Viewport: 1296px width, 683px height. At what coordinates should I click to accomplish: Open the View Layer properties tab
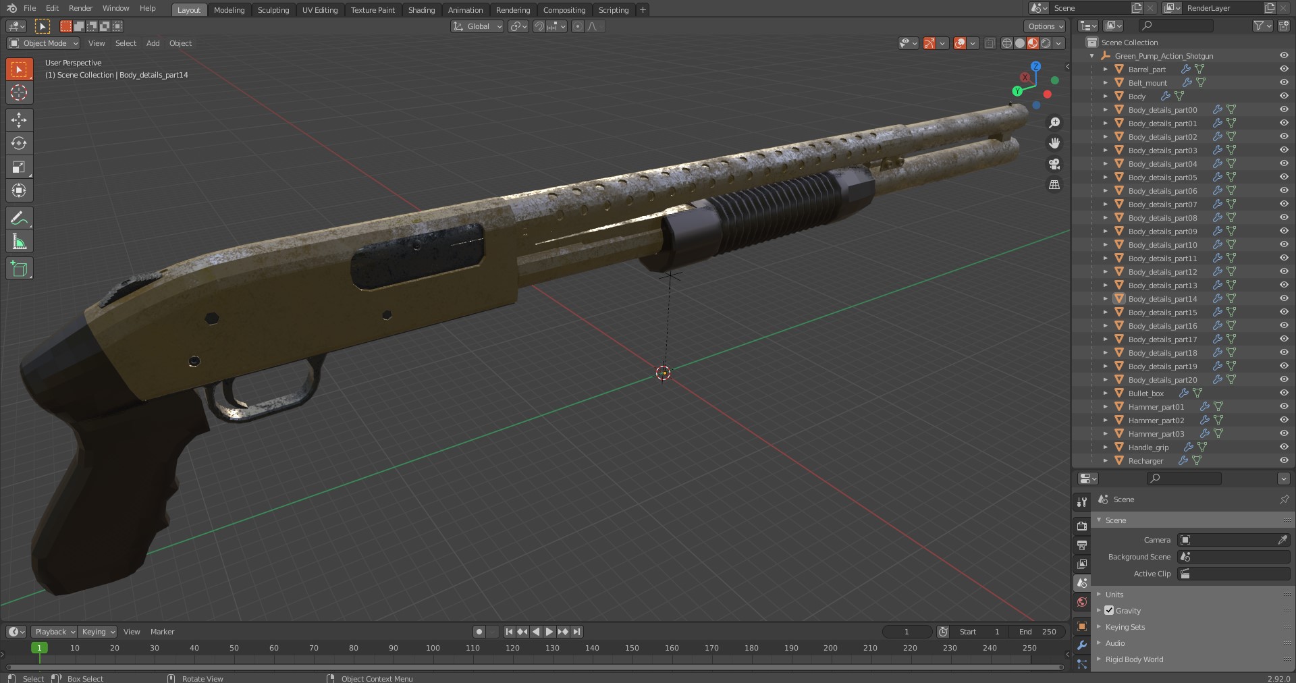(x=1082, y=564)
